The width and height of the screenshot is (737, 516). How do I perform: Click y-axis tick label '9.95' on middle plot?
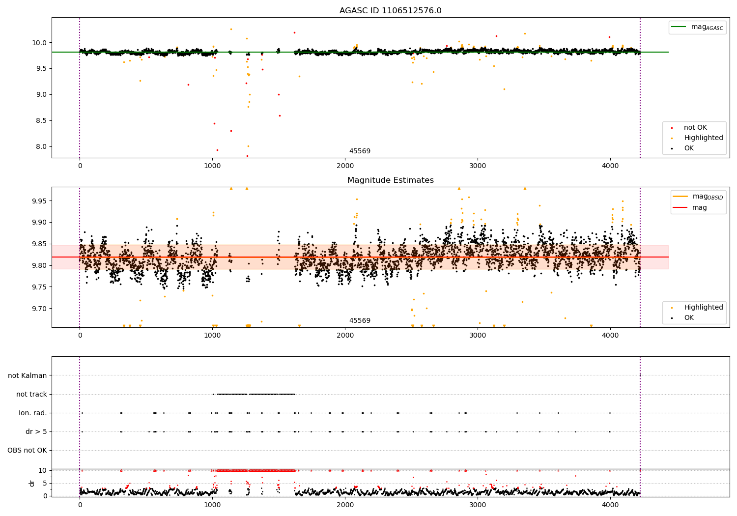click(x=39, y=201)
